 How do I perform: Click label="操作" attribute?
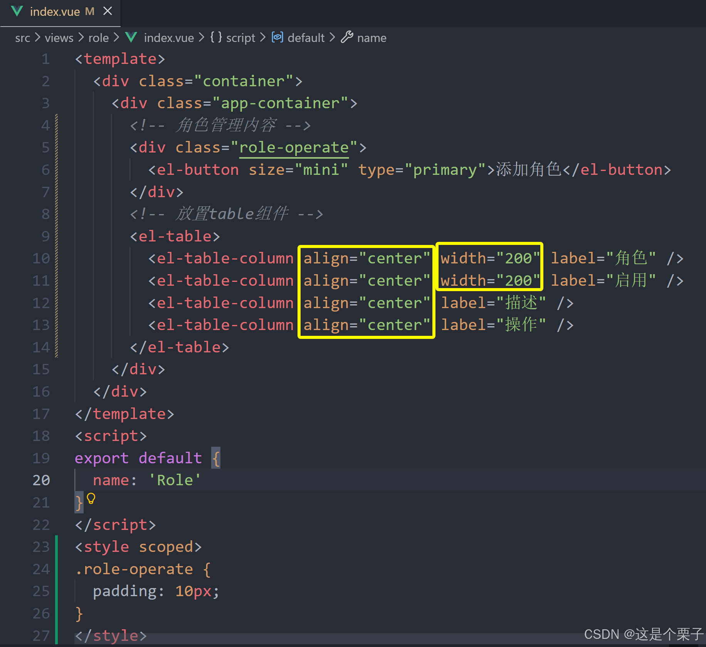[x=493, y=325]
